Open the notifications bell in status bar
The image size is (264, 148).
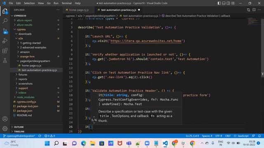(x=259, y=136)
